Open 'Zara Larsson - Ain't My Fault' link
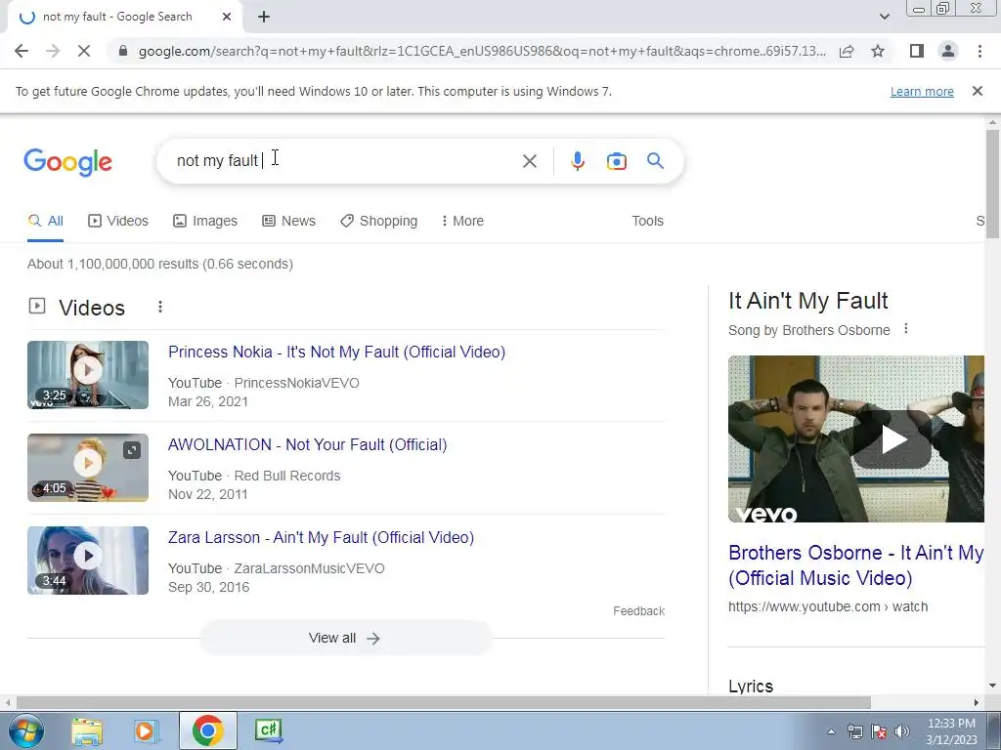The width and height of the screenshot is (1001, 750). [x=321, y=538]
